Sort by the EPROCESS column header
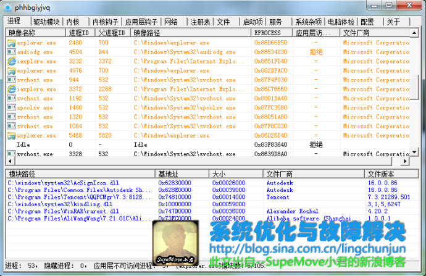 coord(272,33)
